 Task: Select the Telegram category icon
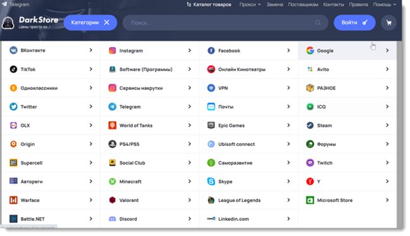click(112, 106)
